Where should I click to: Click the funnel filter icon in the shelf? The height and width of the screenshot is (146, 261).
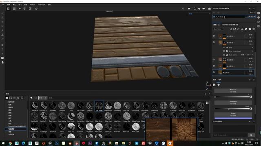[x=31, y=98]
